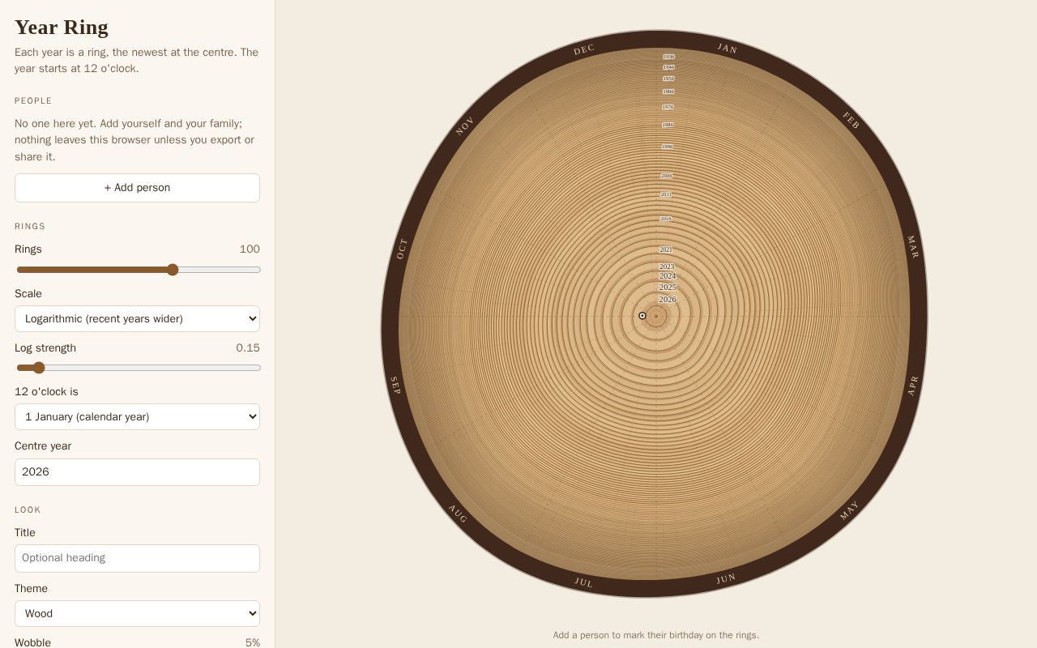The height and width of the screenshot is (648, 1037).
Task: Click the Rings value 100
Action: (250, 249)
